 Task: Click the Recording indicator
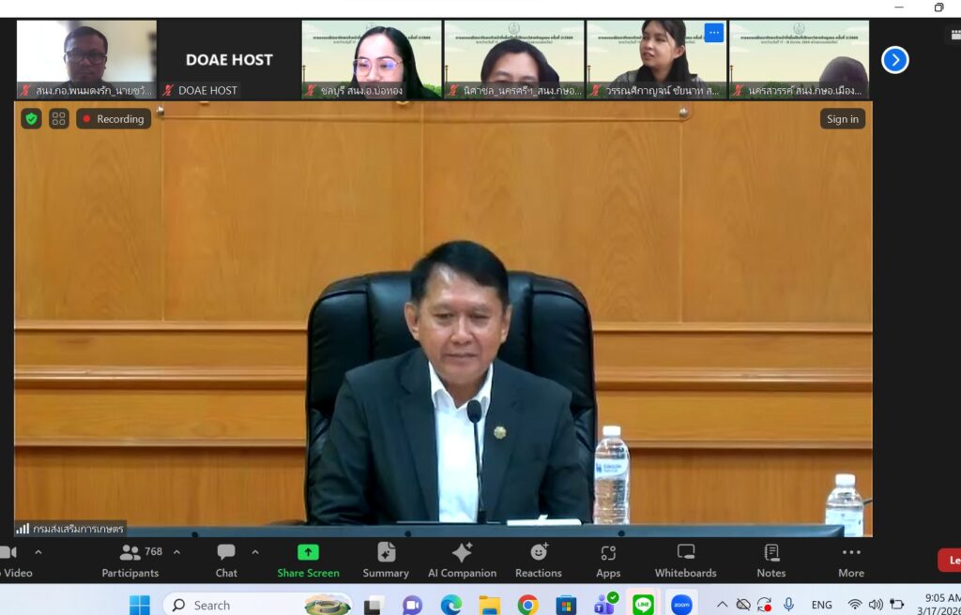[114, 119]
